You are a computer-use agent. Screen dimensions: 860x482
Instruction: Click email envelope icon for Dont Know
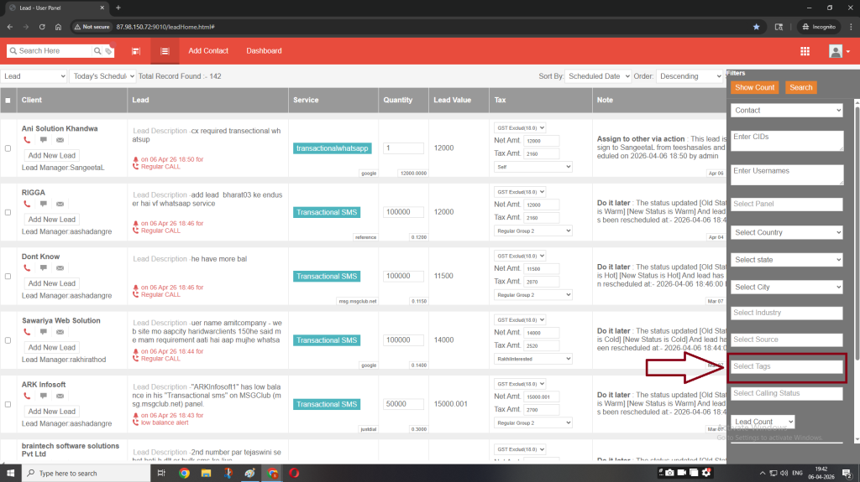[x=60, y=268]
